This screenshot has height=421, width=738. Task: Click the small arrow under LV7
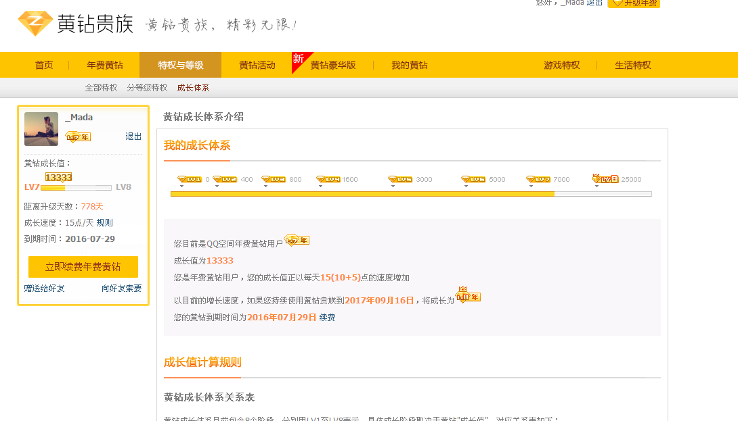(x=531, y=187)
